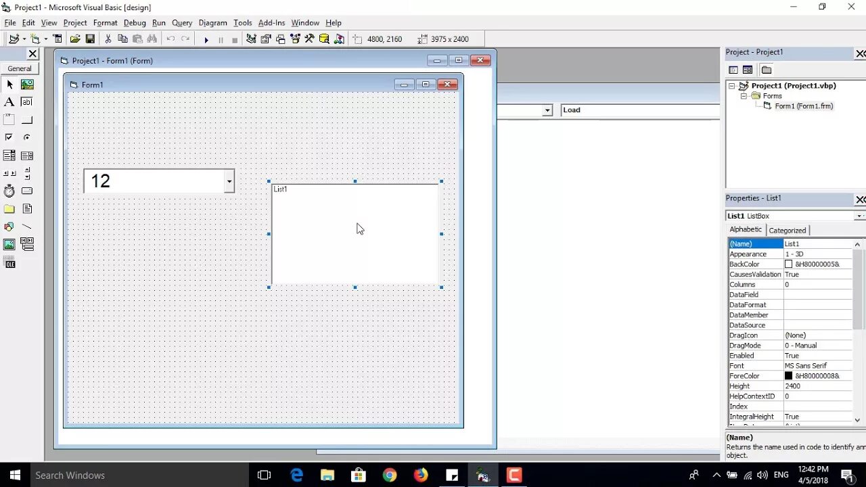Select the ComboBox control tool
Viewport: 866px width, 487px height.
pyautogui.click(x=9, y=156)
